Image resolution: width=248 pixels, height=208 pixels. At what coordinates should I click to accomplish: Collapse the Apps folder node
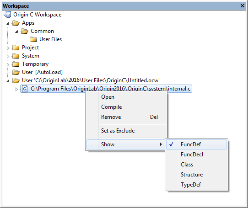point(8,24)
